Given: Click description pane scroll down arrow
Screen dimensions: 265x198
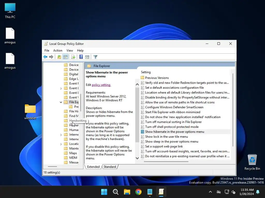Looking at the screenshot, I should click(137, 158).
